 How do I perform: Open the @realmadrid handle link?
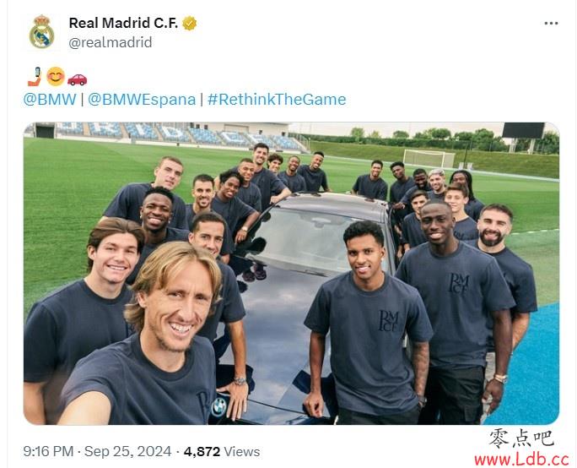pyautogui.click(x=111, y=42)
